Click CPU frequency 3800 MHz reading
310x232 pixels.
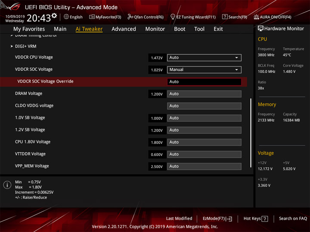coord(266,55)
